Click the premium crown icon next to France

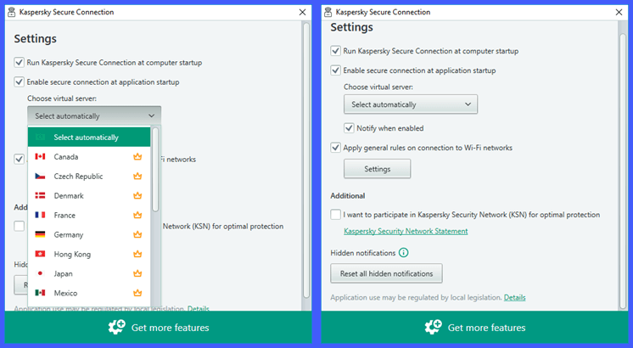(x=137, y=215)
